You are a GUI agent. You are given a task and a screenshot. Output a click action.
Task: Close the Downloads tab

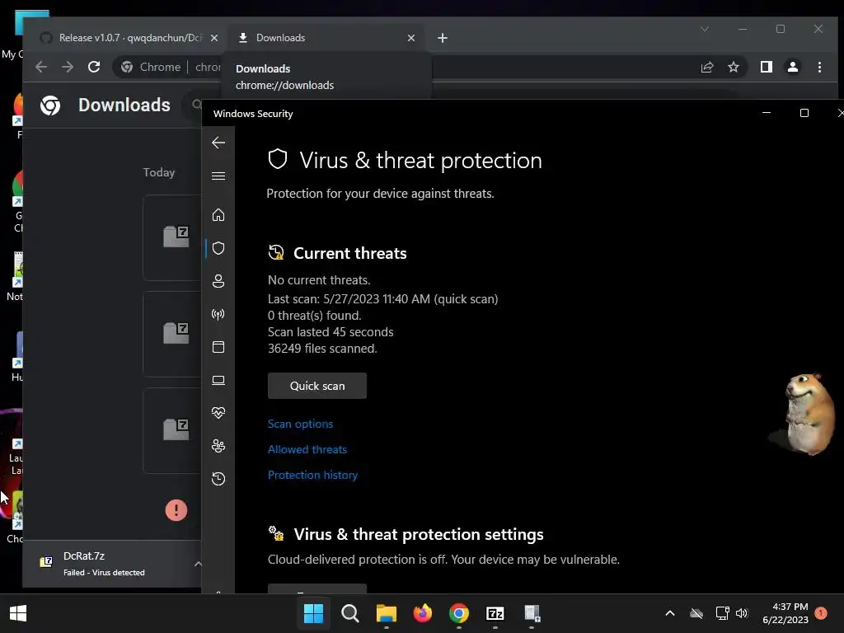click(x=411, y=38)
